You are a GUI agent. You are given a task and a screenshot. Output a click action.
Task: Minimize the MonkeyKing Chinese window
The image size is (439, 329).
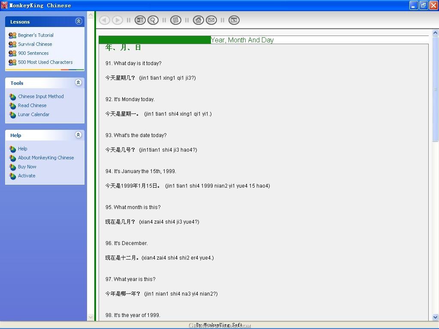414,5
